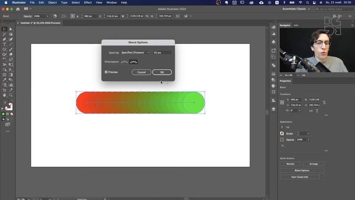355x200 pixels.
Task: Select the Zoom tool
Action: (11, 95)
